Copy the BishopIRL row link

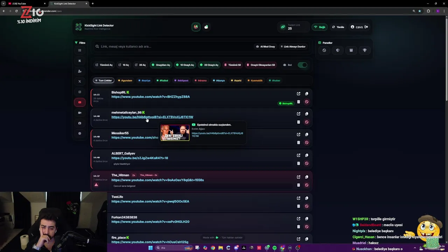(x=307, y=94)
